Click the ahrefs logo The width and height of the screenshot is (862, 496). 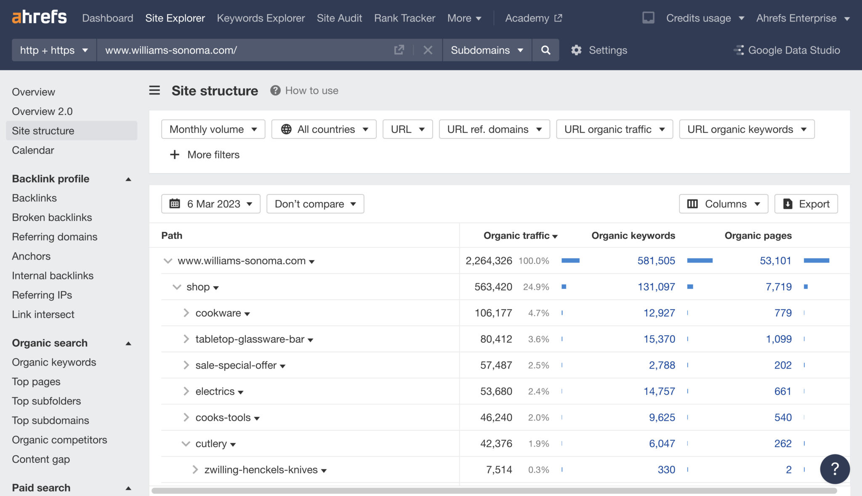(40, 17)
